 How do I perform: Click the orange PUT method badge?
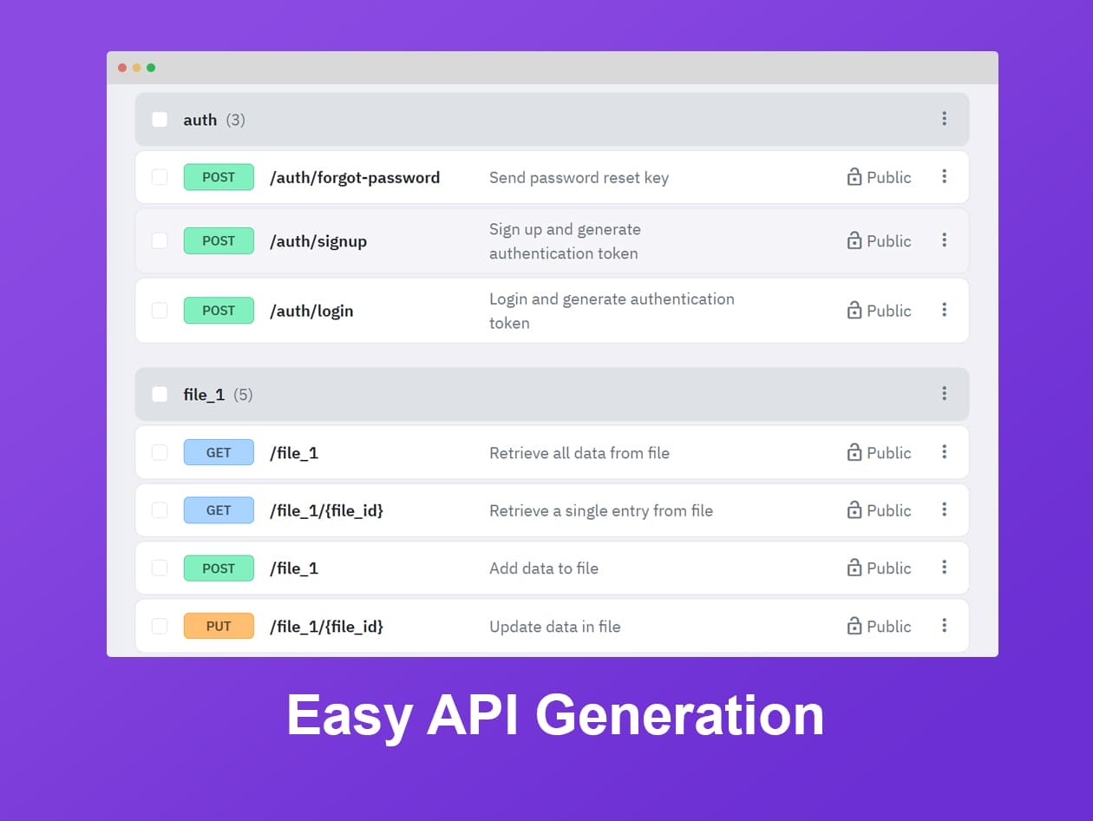coord(219,626)
